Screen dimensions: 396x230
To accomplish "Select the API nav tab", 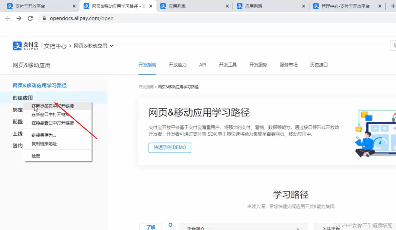I will point(202,65).
